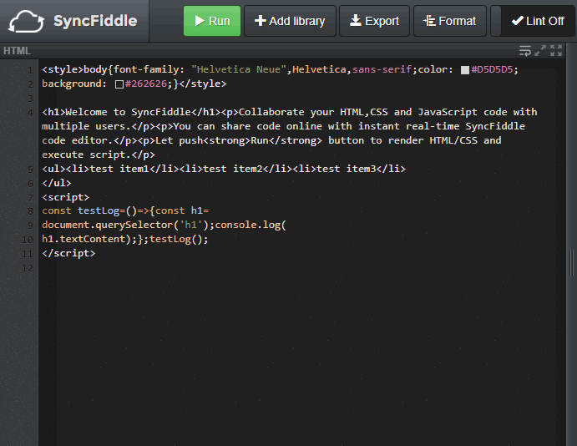Export the fiddle
Image resolution: width=577 pixels, height=446 pixels.
tap(374, 21)
